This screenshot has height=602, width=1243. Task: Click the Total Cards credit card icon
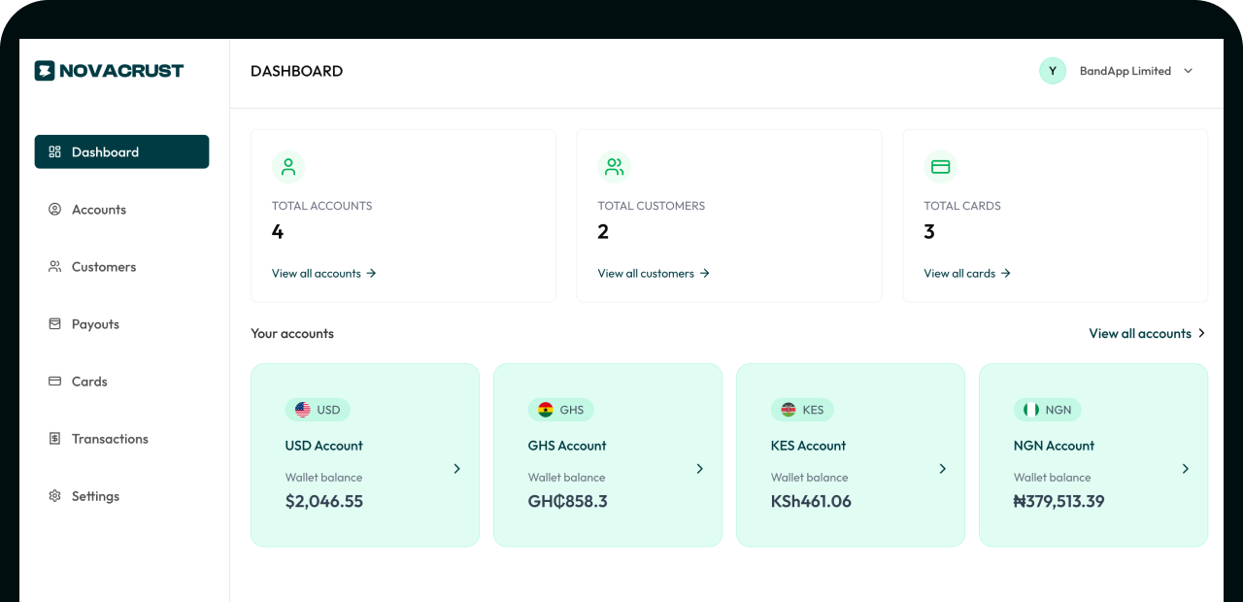coord(940,167)
